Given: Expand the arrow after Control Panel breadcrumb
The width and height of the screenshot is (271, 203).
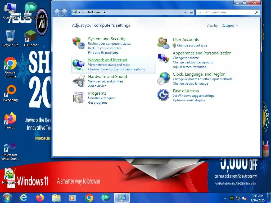Looking at the screenshot, I should 105,12.
